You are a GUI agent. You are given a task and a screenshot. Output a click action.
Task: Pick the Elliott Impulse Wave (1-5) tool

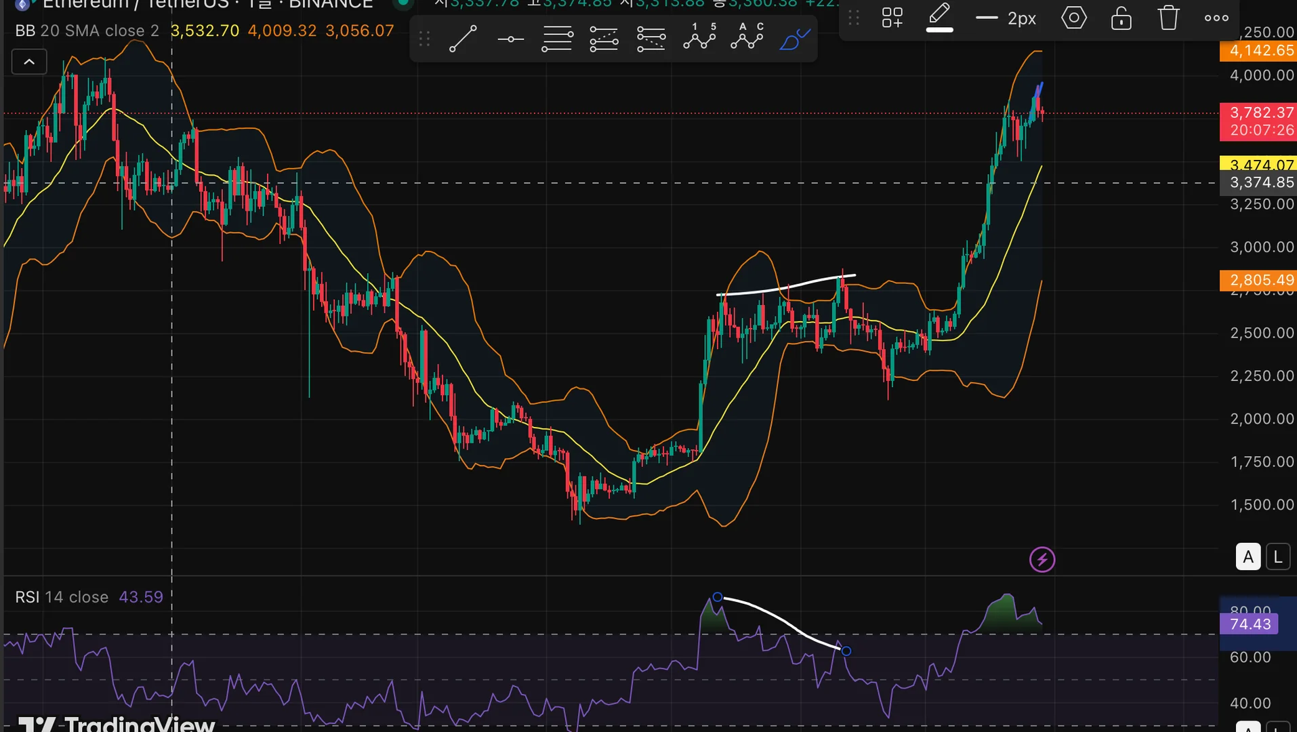(699, 37)
